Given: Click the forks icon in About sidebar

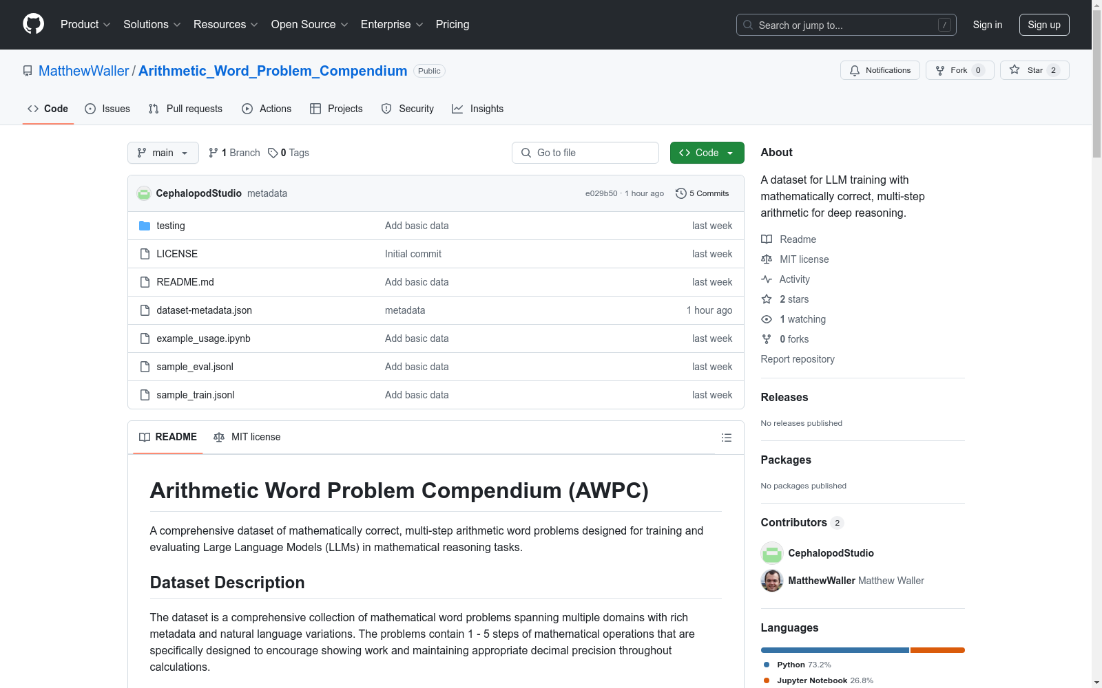Looking at the screenshot, I should tap(767, 339).
